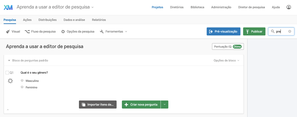Click the Ferramentas wrench icon

(x=102, y=32)
